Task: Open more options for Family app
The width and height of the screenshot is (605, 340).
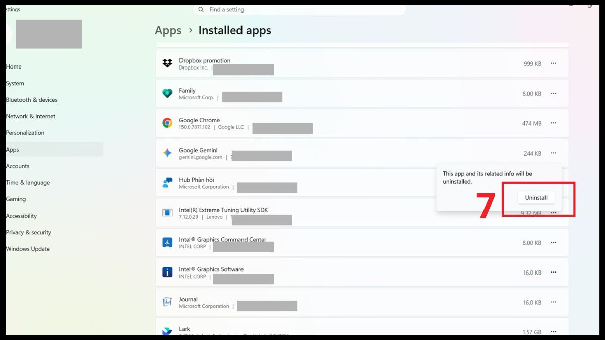Action: click(554, 93)
